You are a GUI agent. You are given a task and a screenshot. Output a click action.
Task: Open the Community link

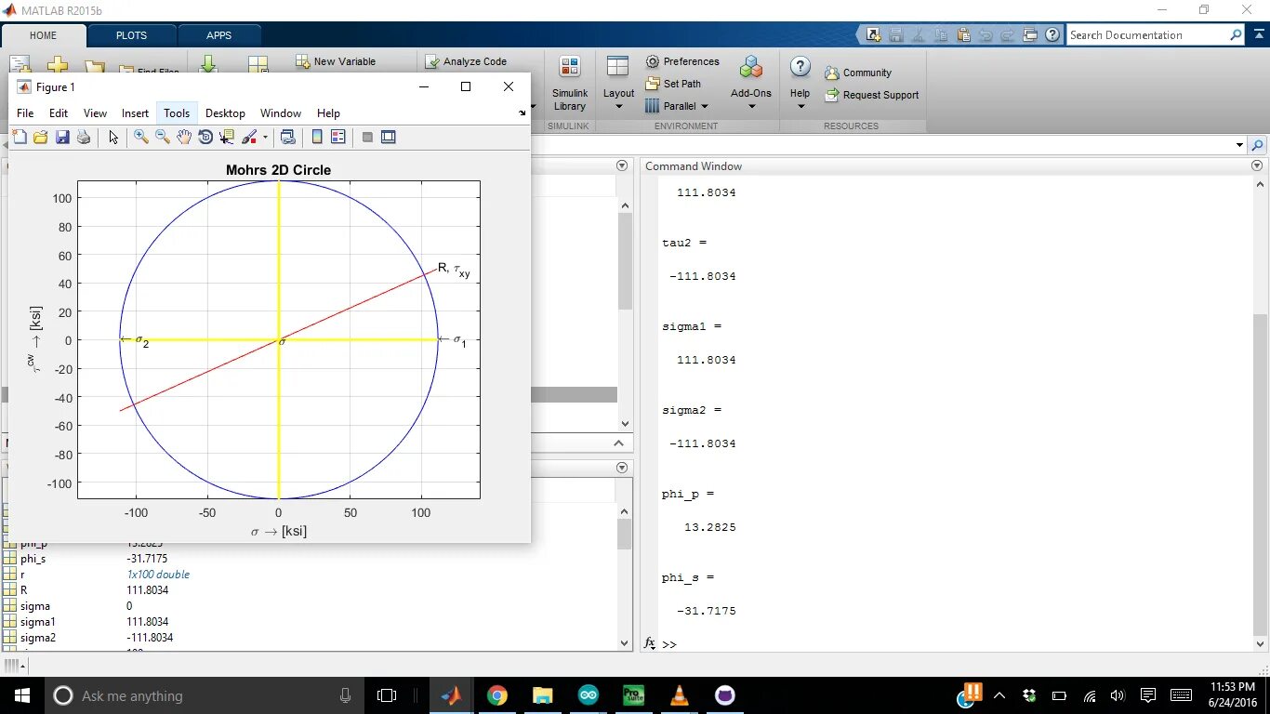[858, 73]
